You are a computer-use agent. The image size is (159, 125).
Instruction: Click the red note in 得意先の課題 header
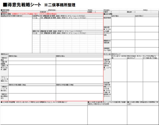[34, 14]
